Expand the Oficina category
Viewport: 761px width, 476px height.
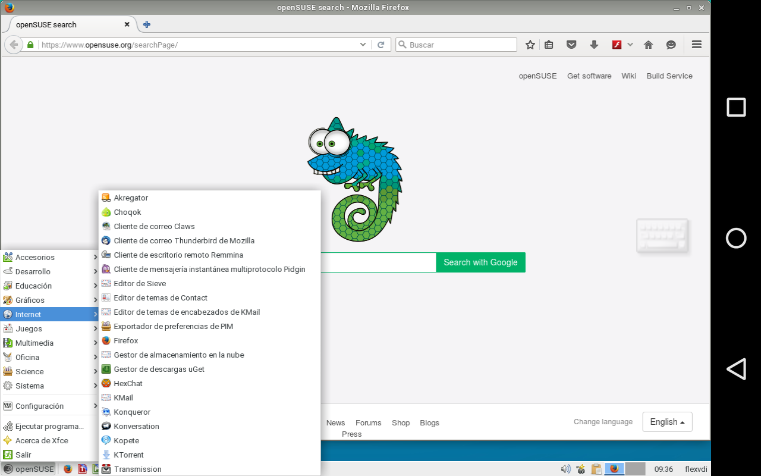49,357
